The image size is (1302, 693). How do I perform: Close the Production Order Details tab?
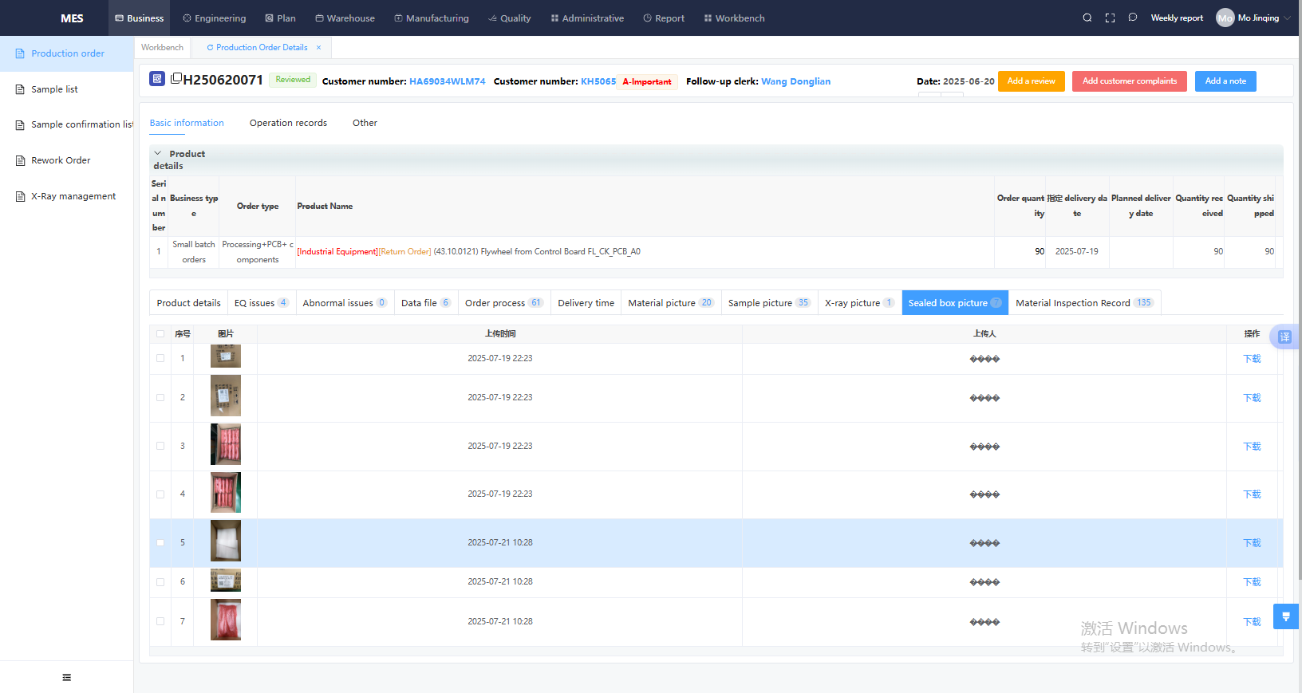318,48
